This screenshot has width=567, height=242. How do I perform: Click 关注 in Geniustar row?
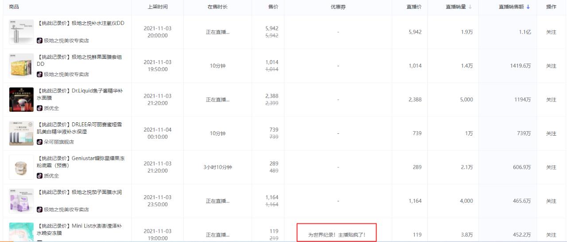click(x=551, y=167)
